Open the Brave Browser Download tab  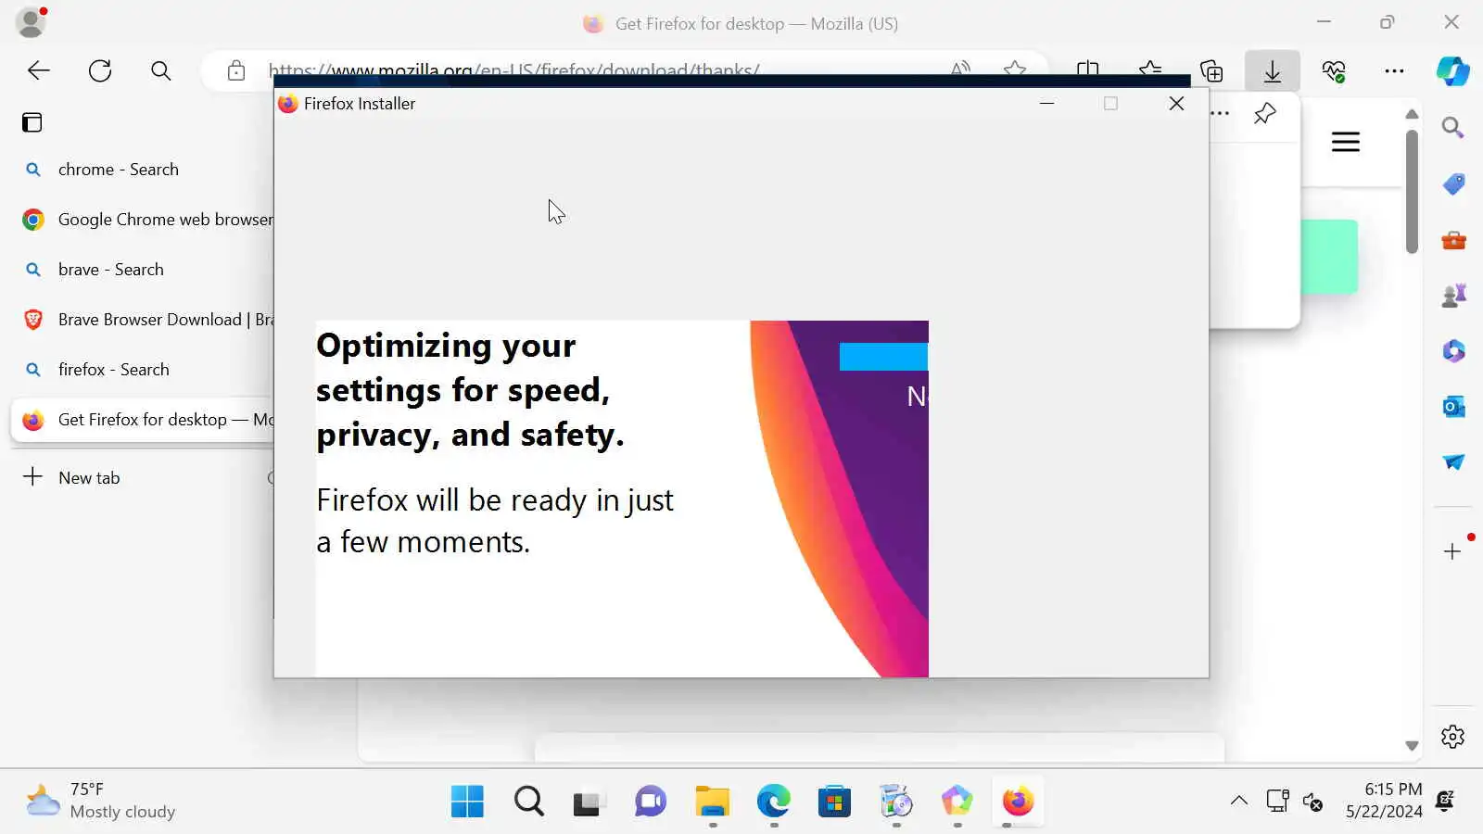pyautogui.click(x=144, y=320)
